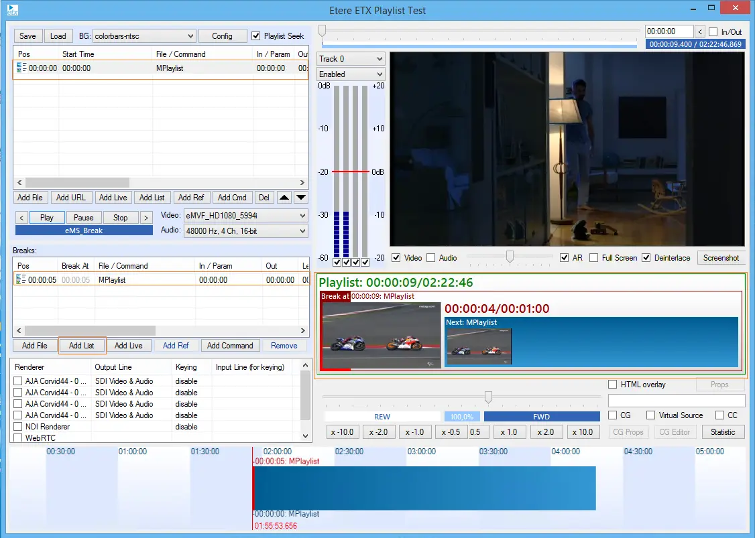Click the move-down arrow beside Del

click(x=301, y=198)
